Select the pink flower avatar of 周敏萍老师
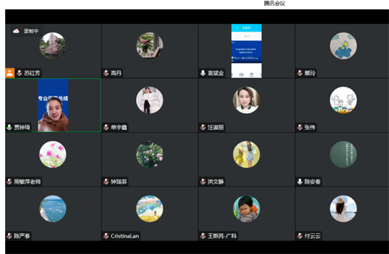This screenshot has width=389, height=254. tap(53, 154)
